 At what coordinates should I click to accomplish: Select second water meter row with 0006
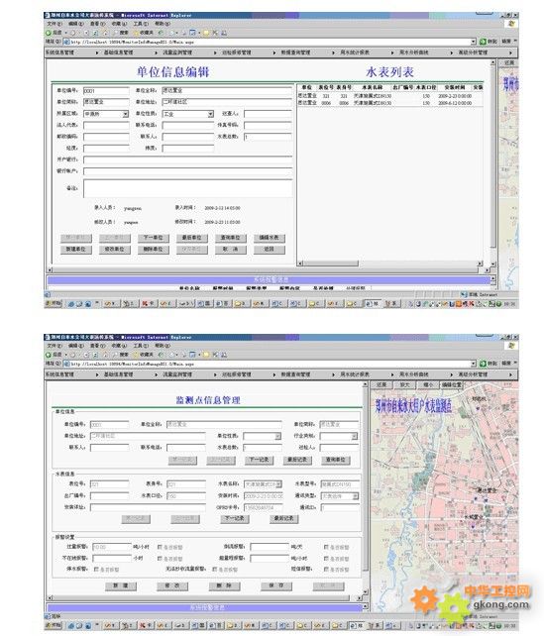click(389, 103)
